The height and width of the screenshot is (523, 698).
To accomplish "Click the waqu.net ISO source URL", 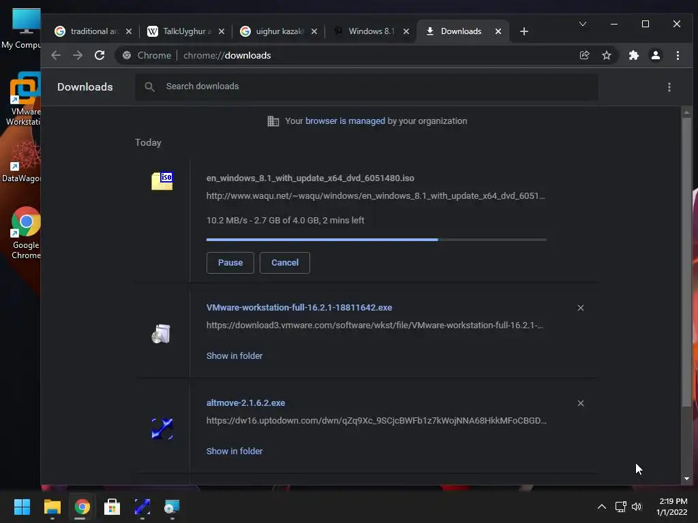I will click(376, 195).
